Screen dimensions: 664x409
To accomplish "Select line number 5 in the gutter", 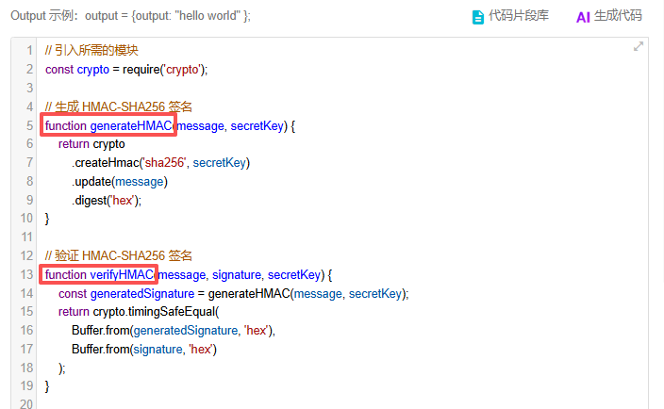I will [x=30, y=125].
